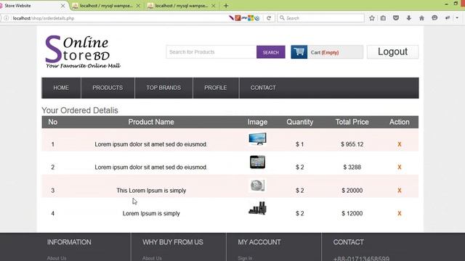The width and height of the screenshot is (465, 261).
Task: Select the $ 3288 total price
Action: pos(352,167)
